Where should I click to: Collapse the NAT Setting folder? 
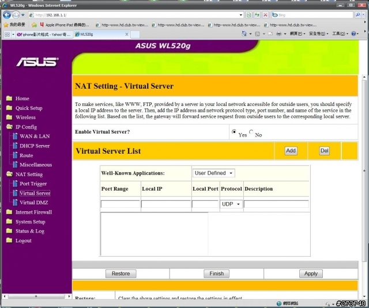[x=9, y=174]
